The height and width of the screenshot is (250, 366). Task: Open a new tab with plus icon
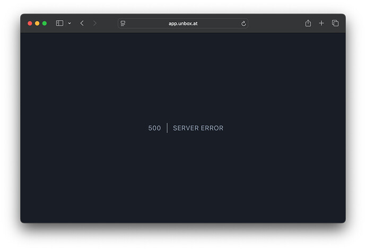click(x=321, y=23)
